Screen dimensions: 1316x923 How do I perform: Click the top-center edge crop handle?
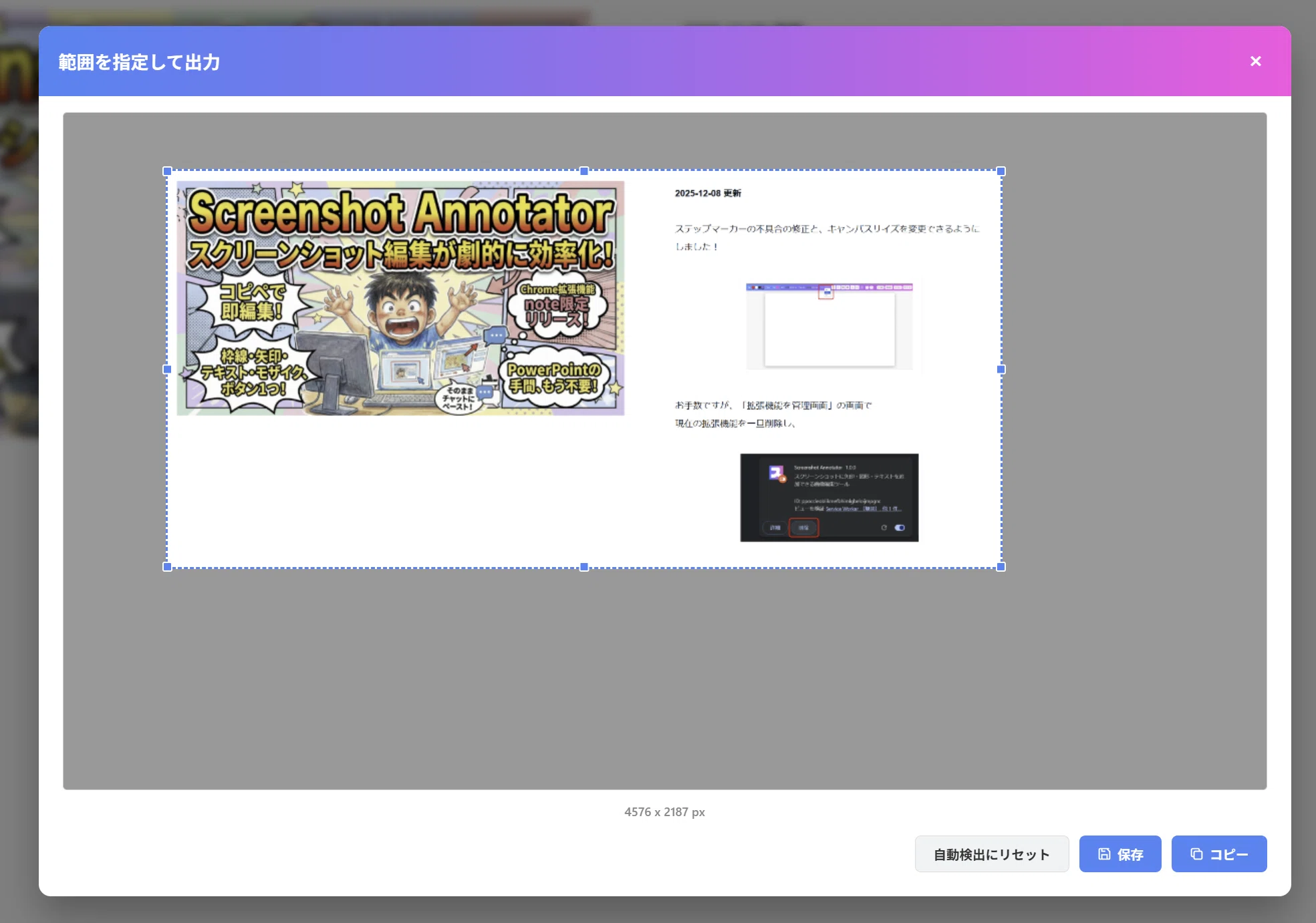[584, 172]
